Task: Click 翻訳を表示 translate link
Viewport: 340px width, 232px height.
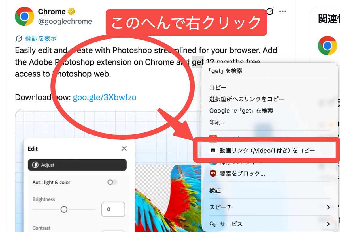Action: point(41,38)
